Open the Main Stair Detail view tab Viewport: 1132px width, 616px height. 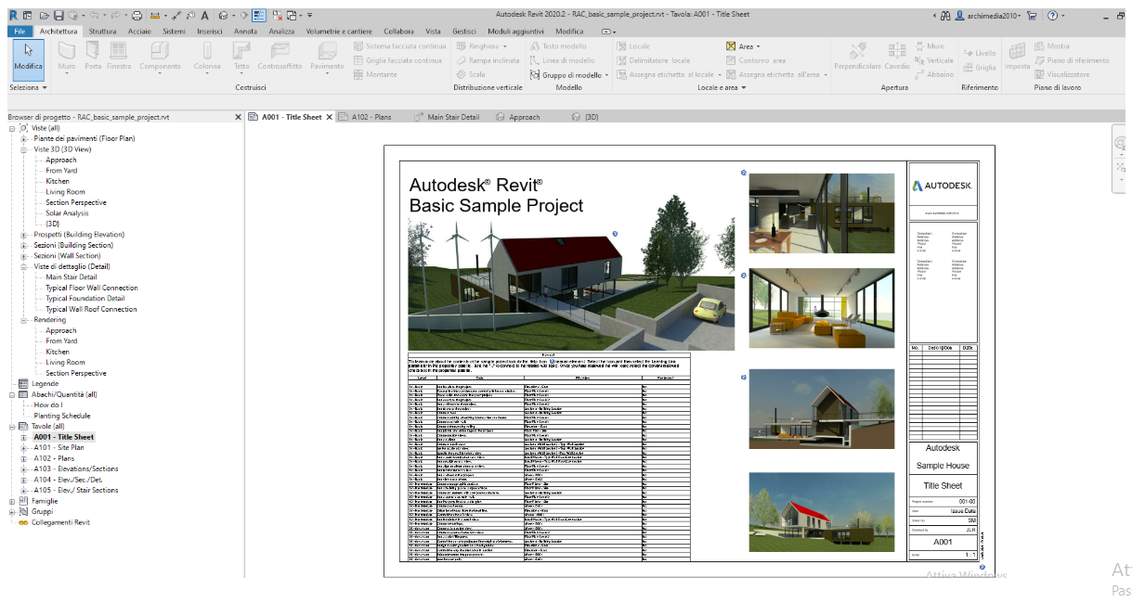tap(446, 118)
